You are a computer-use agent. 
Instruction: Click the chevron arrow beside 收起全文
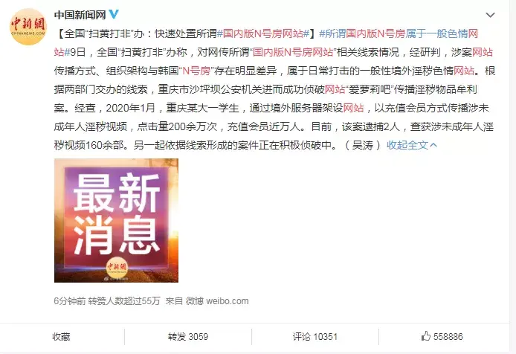pyautogui.click(x=433, y=145)
